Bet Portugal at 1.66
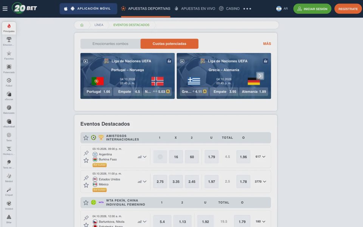Image resolution: width=363 pixels, height=227 pixels. 98,92
